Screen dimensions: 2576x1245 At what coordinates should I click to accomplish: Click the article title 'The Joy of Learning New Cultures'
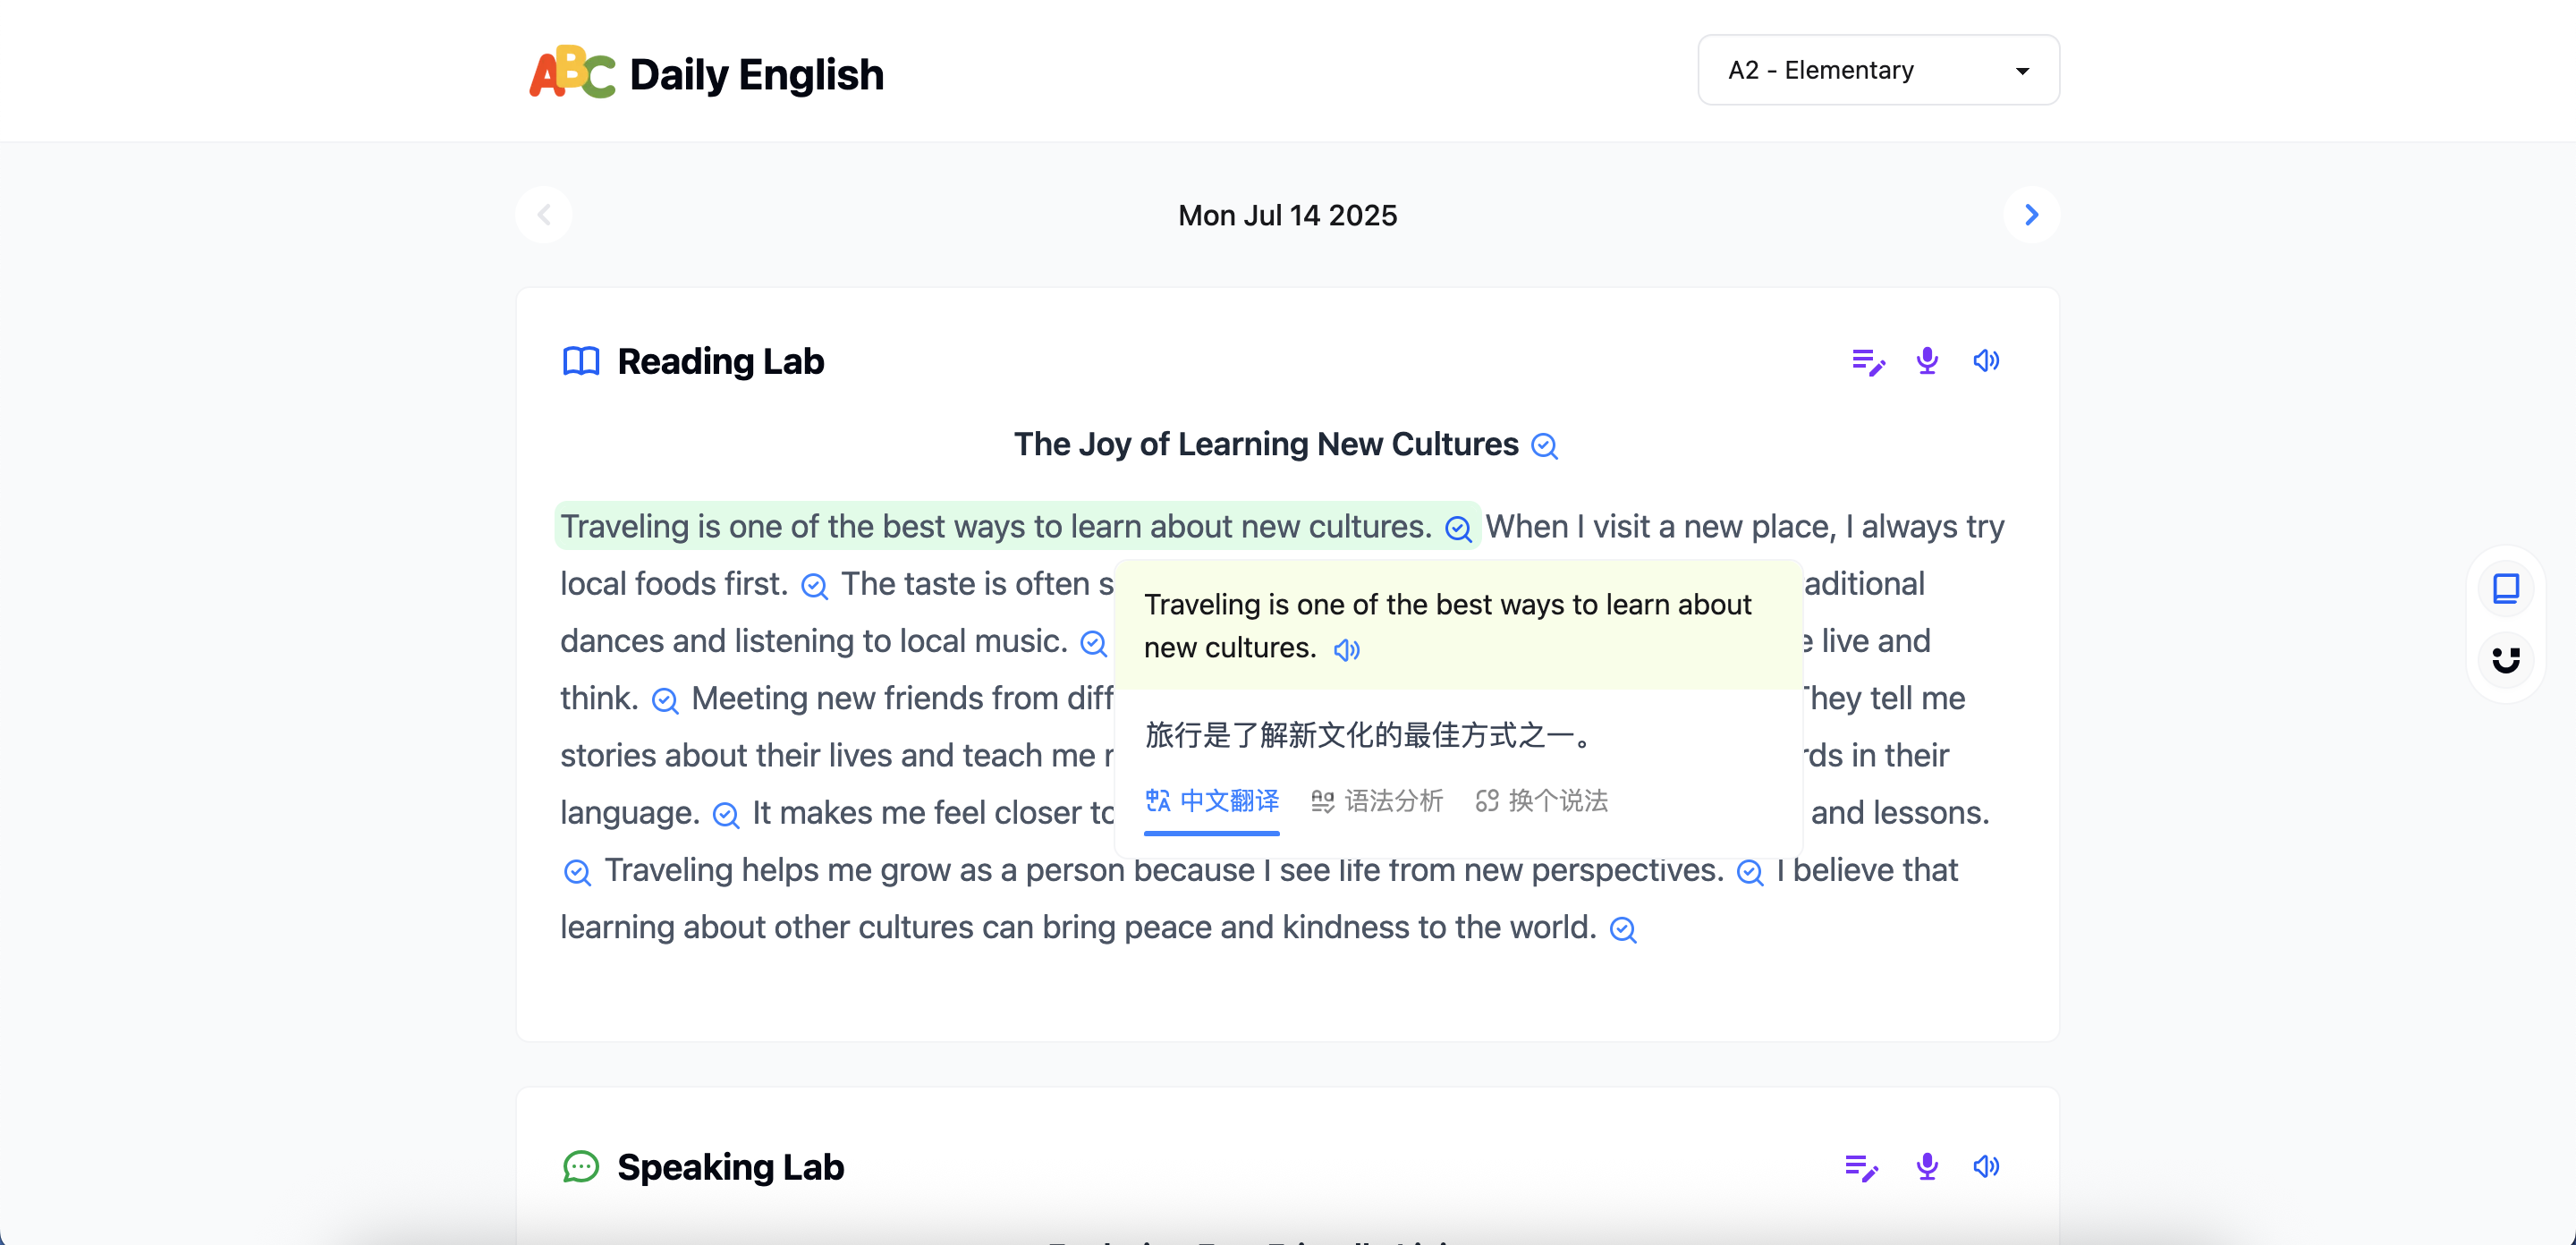point(1266,444)
